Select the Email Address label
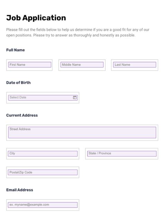Image resolution: width=164 pixels, height=212 pixels. 20,190
